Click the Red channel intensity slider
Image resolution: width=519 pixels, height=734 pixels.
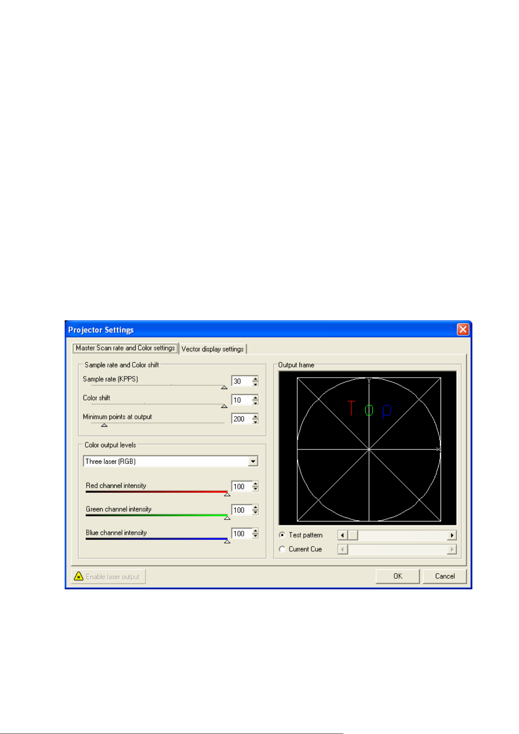click(156, 492)
